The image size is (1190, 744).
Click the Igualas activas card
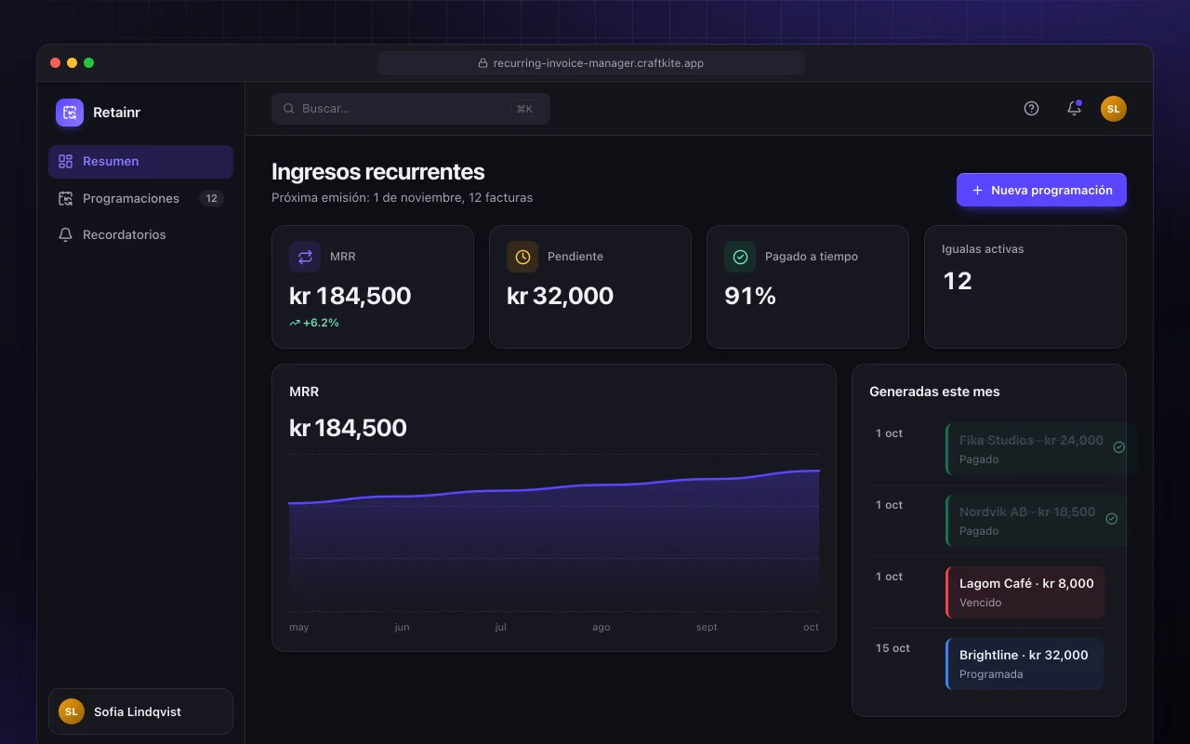(1025, 286)
